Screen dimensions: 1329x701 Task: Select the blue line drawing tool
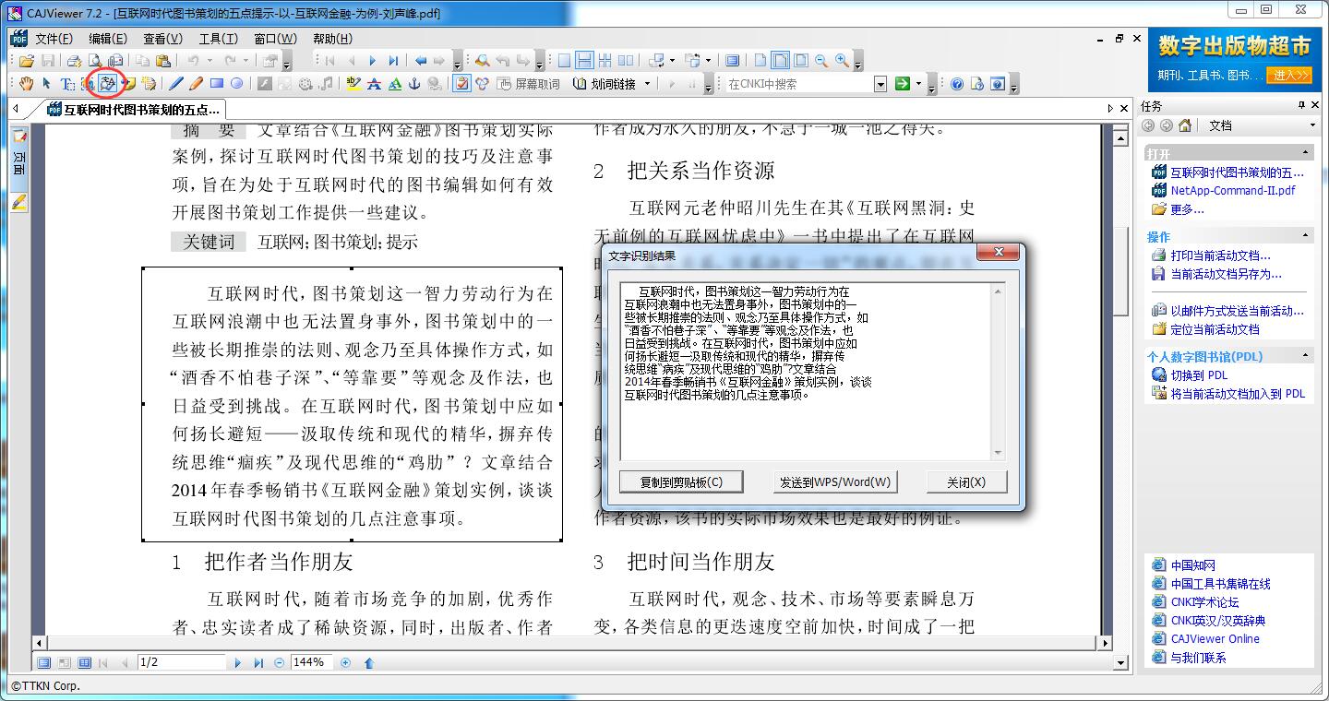175,84
